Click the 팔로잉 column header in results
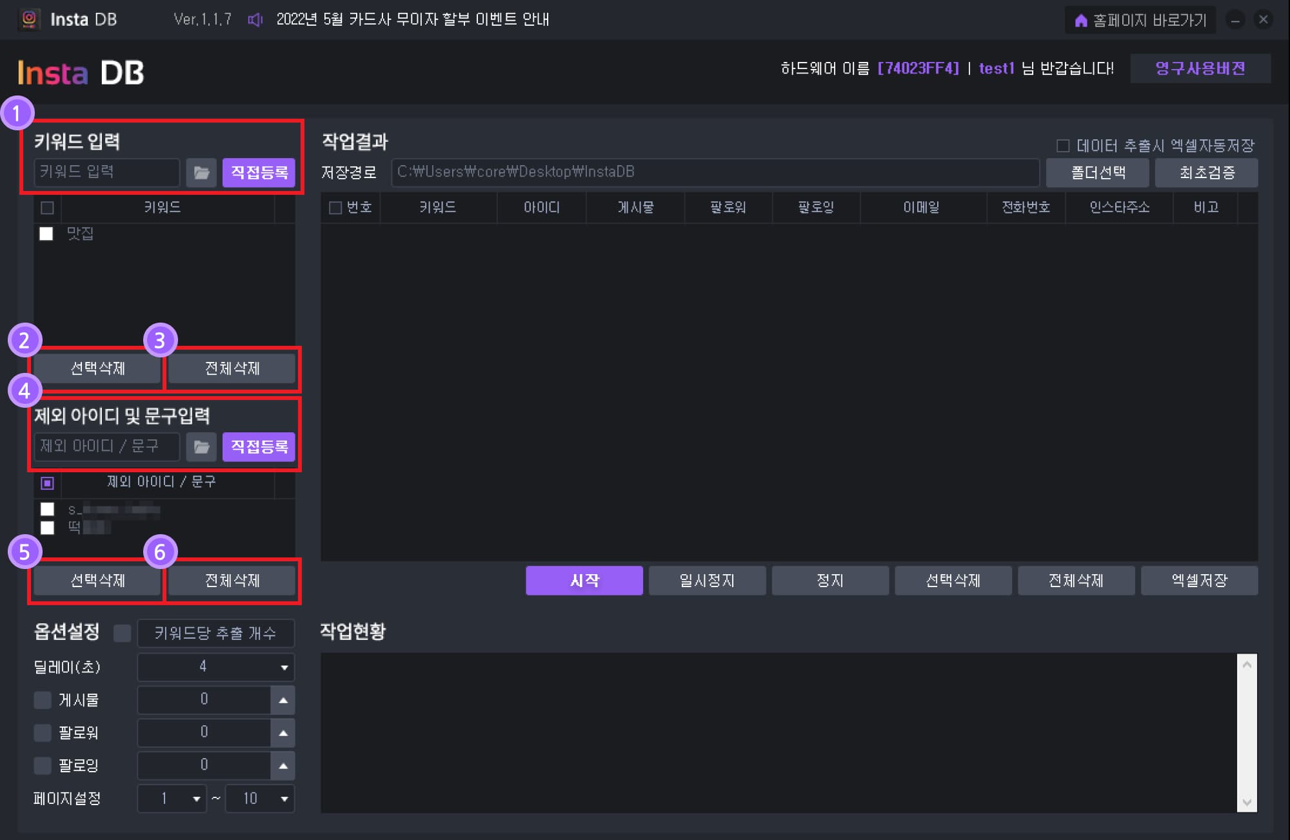 (816, 208)
